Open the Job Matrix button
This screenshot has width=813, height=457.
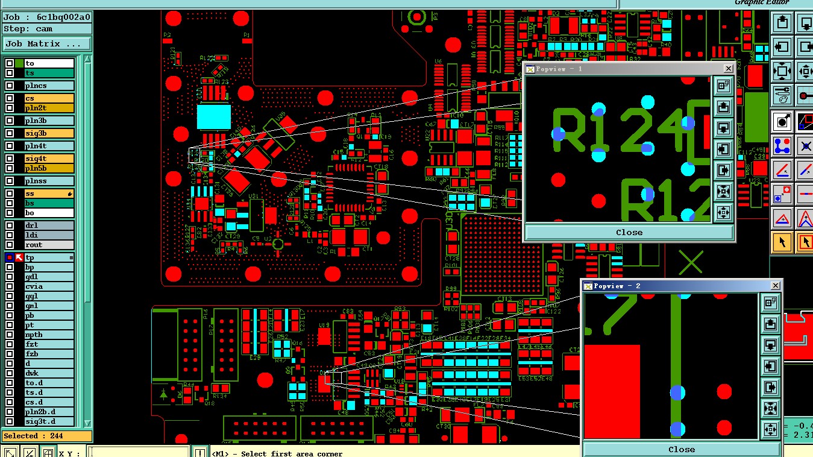click(x=47, y=44)
